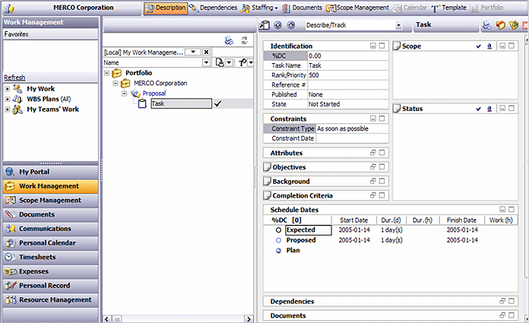Expand the WBS Plans (All) node
Screen dimensions: 529x323
pyautogui.click(x=7, y=100)
